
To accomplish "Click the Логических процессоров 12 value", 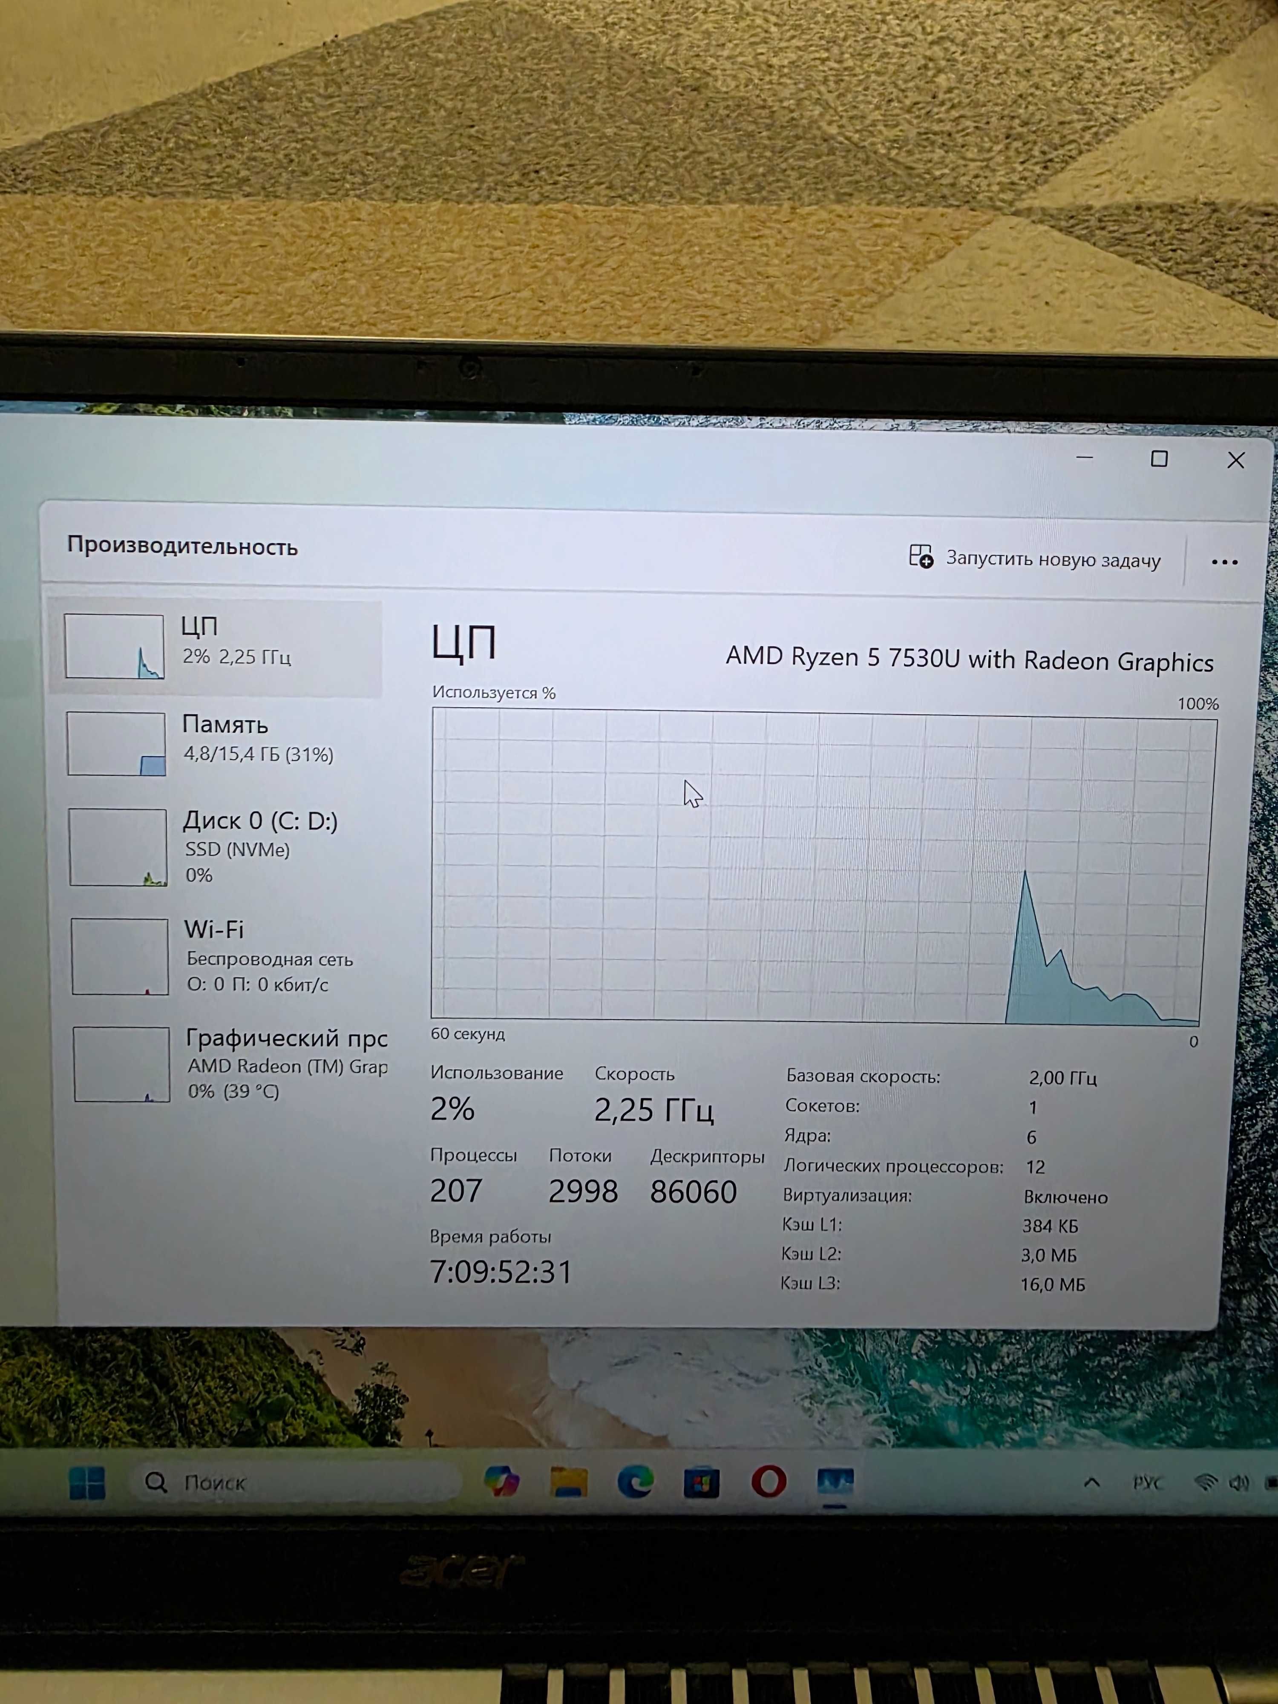I will pos(1035,1167).
